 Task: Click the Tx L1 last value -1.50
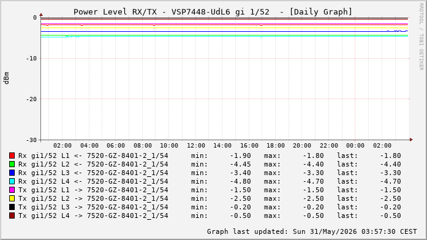[x=390, y=190]
